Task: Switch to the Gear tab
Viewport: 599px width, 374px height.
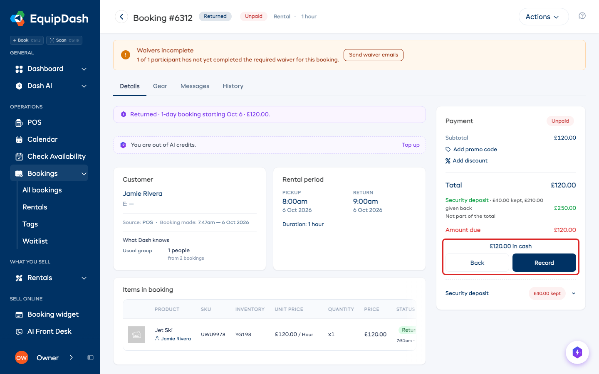Action: click(160, 86)
